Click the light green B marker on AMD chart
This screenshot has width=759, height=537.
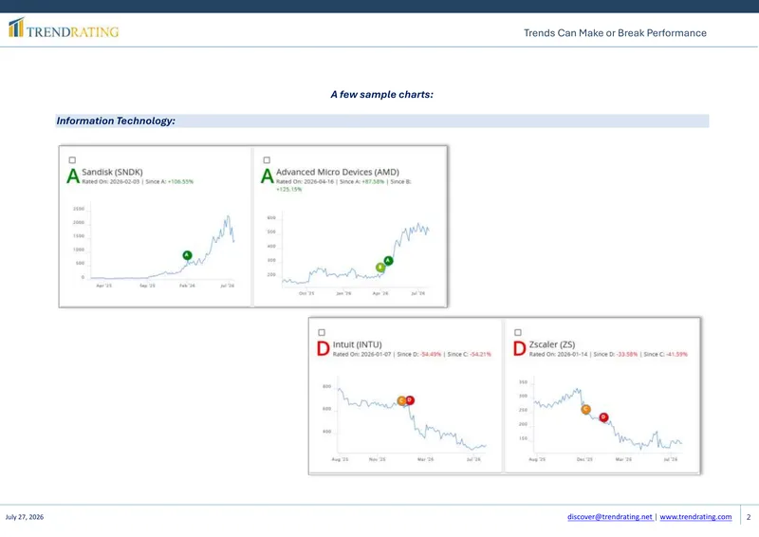(x=380, y=268)
